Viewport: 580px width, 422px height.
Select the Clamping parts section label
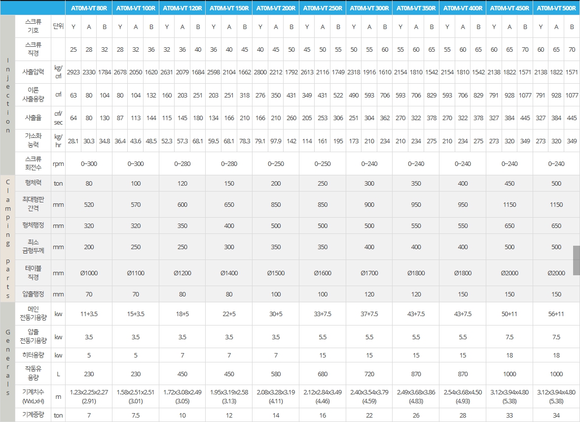(7, 238)
